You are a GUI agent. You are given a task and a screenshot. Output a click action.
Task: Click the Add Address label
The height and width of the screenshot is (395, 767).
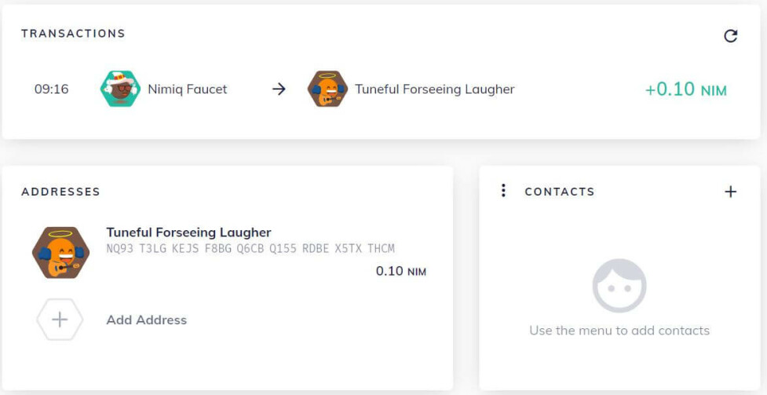point(147,320)
